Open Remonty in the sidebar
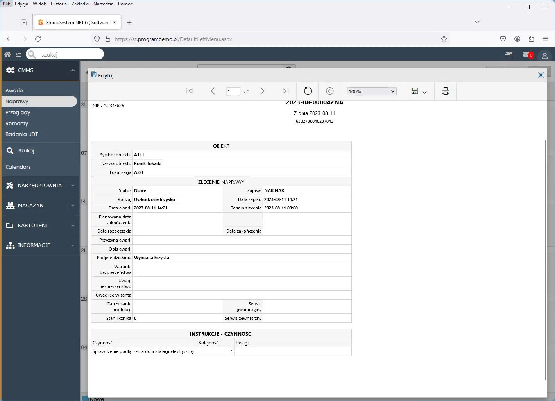555x401 pixels. click(17, 124)
